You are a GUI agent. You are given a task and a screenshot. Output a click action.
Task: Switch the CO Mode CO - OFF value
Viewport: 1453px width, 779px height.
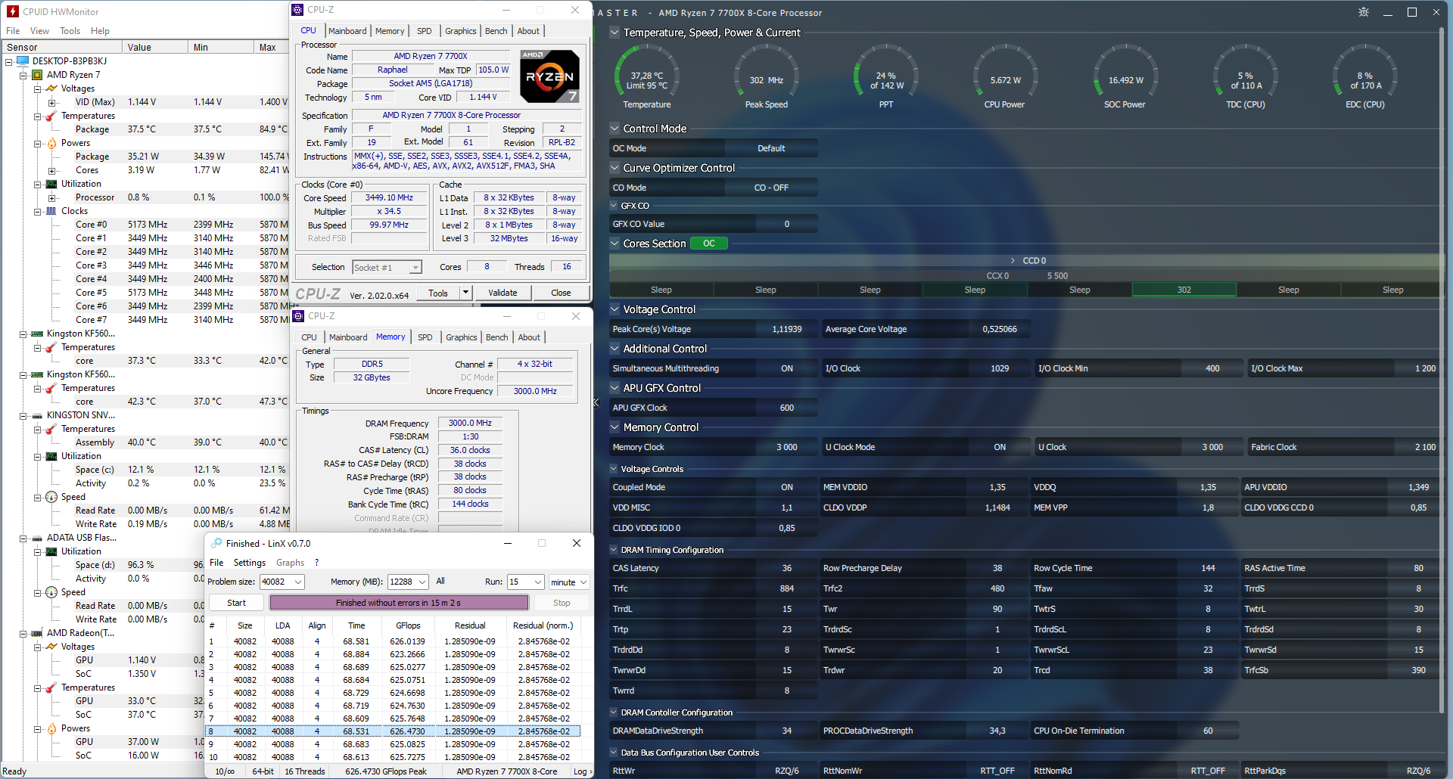pyautogui.click(x=771, y=188)
